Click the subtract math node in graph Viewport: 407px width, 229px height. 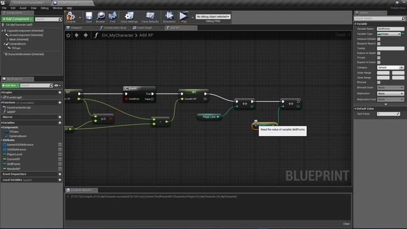pos(161,121)
